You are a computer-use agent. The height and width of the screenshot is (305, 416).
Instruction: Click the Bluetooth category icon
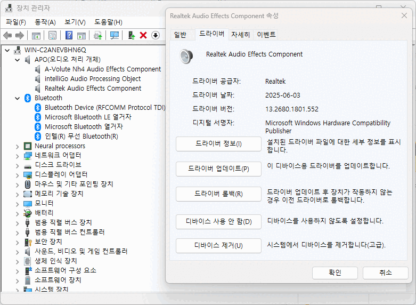28,98
